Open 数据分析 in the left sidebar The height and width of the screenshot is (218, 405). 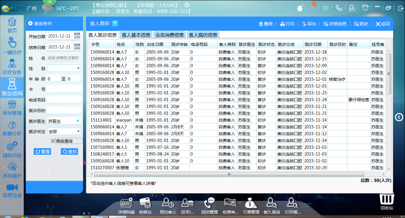tap(12, 128)
